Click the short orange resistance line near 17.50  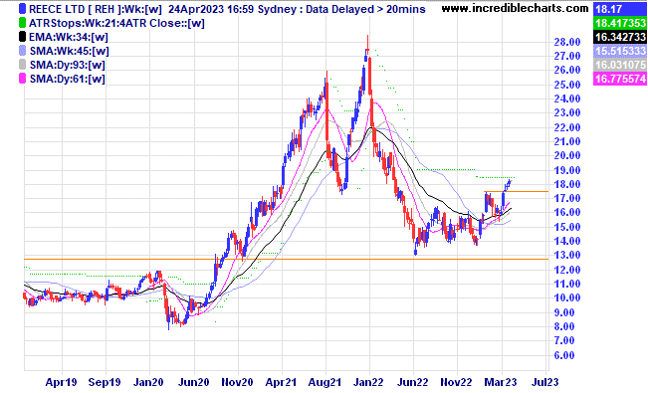(x=517, y=191)
